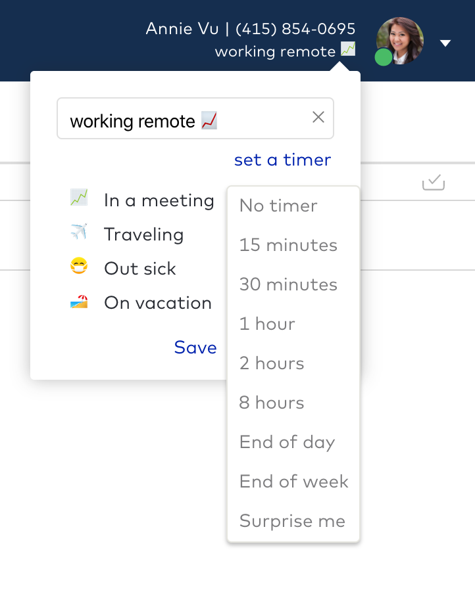Select Surprise me timer option

[x=292, y=521]
